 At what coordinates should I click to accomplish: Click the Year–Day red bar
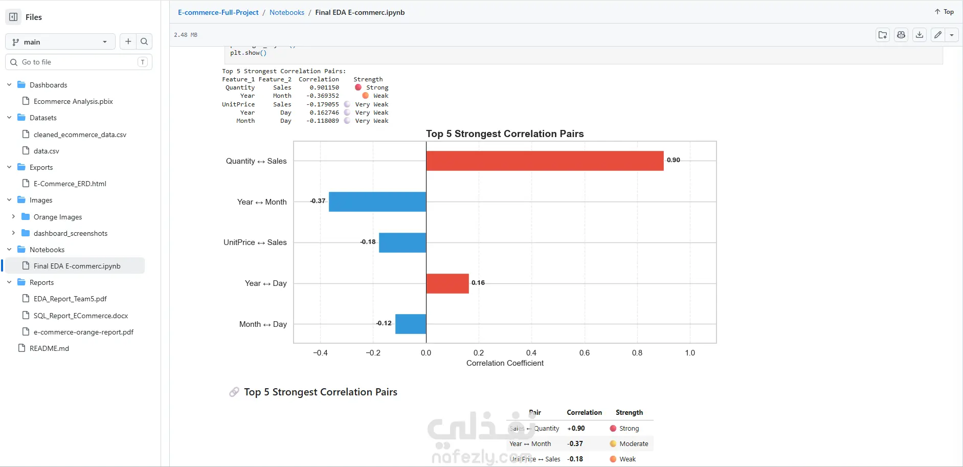click(447, 283)
